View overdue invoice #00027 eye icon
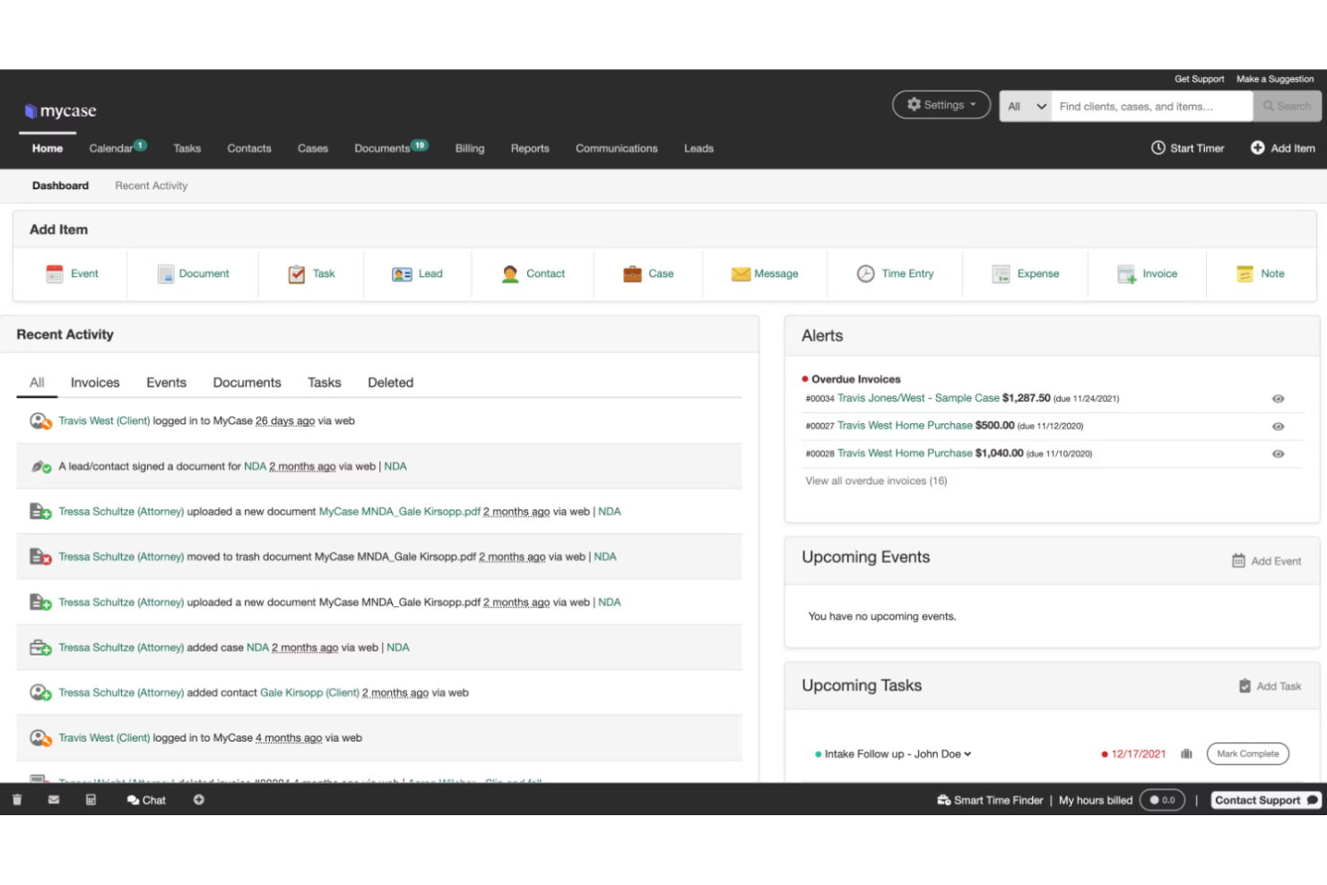The image size is (1327, 885). point(1278,427)
